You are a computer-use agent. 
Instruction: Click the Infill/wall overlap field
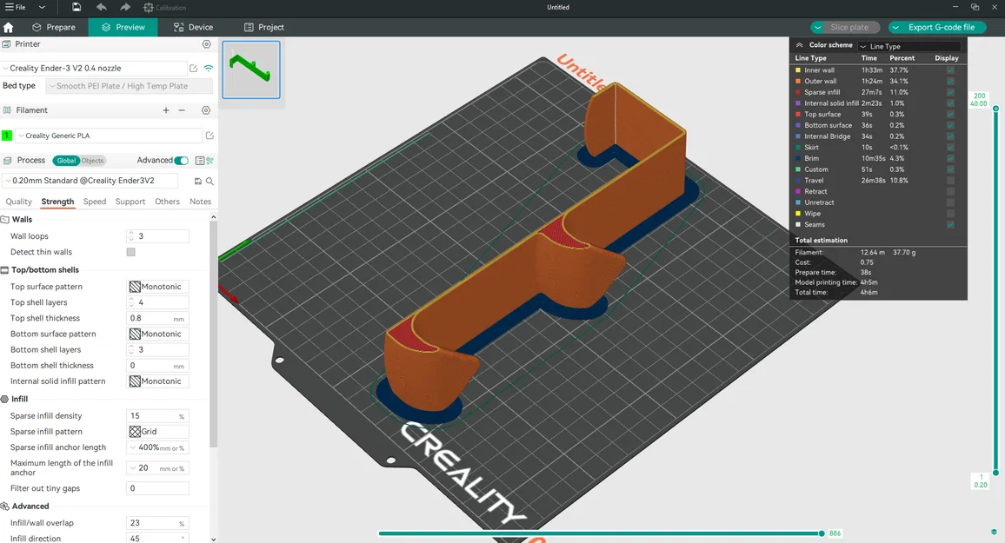click(x=157, y=523)
